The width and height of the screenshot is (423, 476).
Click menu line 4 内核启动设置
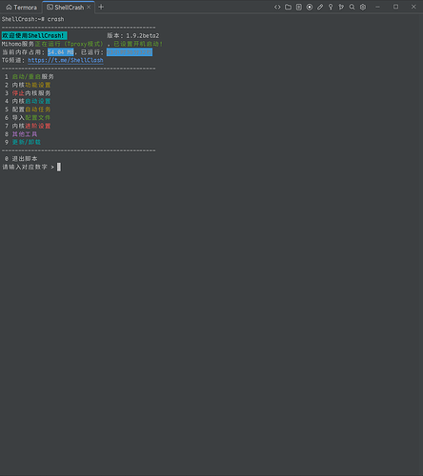tap(28, 101)
